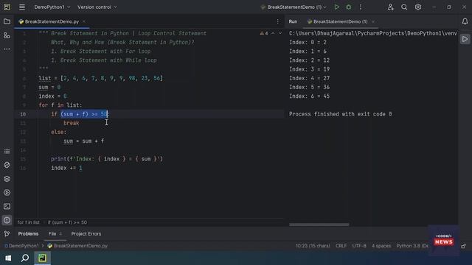The image size is (472, 265).
Task: Toggle the read-only lock icon in status bar
Action: pos(464,246)
